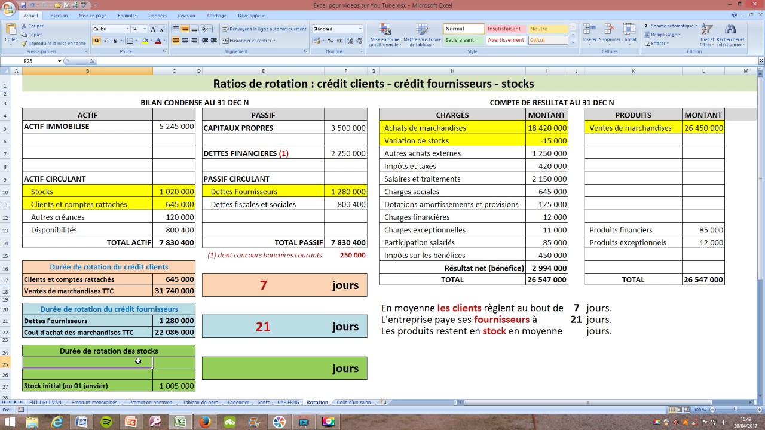Open Rechercher et sélectionner binoculars
This screenshot has height=430, width=765.
pyautogui.click(x=730, y=35)
